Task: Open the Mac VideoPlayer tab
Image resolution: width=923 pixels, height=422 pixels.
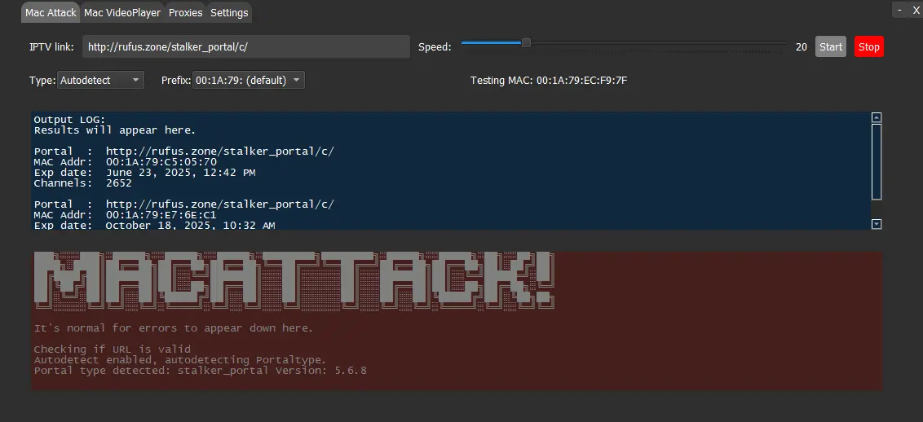Action: [122, 12]
